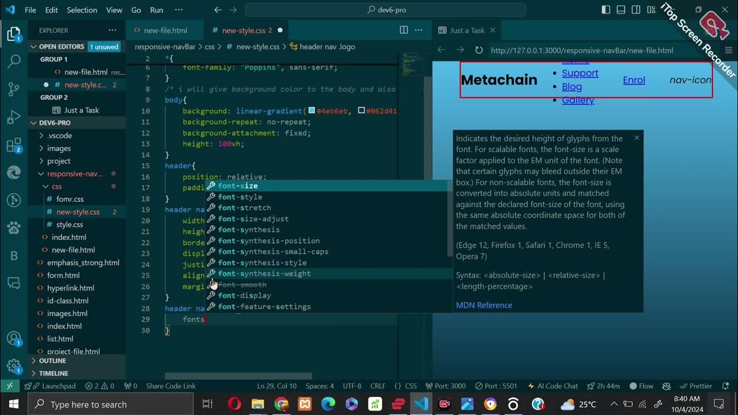Open the Extensions view in activity bar
The image size is (738, 415).
click(13, 145)
